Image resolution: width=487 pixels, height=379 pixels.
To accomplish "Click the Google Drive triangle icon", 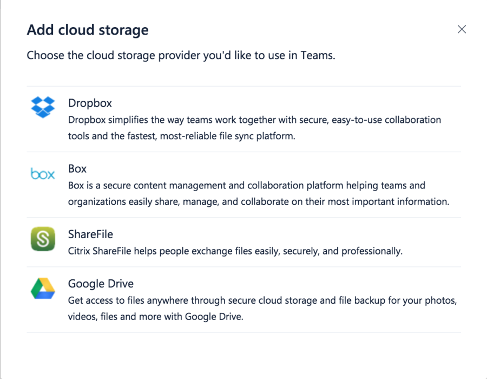I will 43,288.
